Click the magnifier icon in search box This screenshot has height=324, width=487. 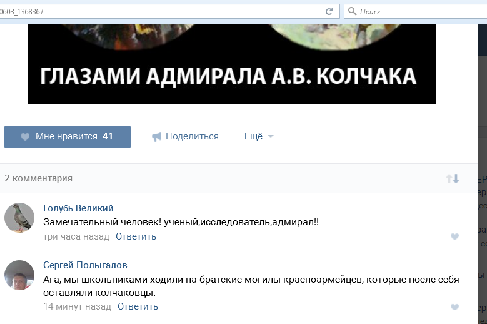pyautogui.click(x=353, y=11)
